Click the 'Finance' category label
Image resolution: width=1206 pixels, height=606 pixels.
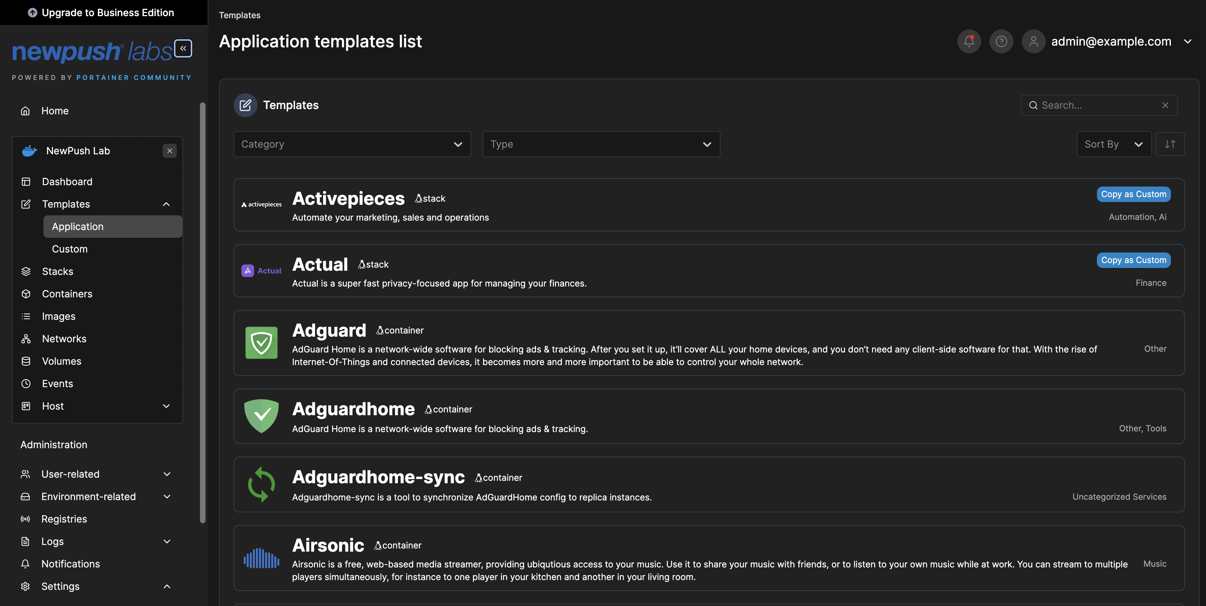click(x=1151, y=283)
